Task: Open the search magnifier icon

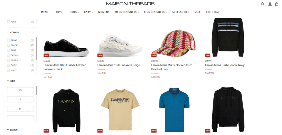Action: 262,4
